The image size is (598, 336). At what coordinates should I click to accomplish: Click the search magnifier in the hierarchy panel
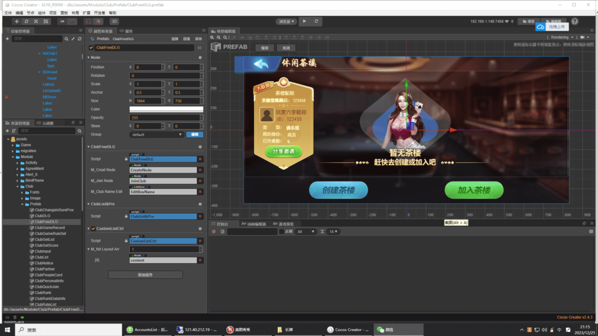point(67,38)
